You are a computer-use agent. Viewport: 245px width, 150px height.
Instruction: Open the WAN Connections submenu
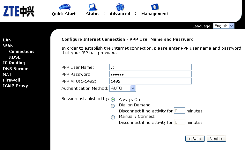point(22,52)
